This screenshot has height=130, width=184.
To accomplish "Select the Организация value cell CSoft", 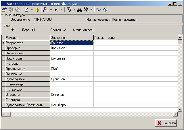I will tap(72, 69).
